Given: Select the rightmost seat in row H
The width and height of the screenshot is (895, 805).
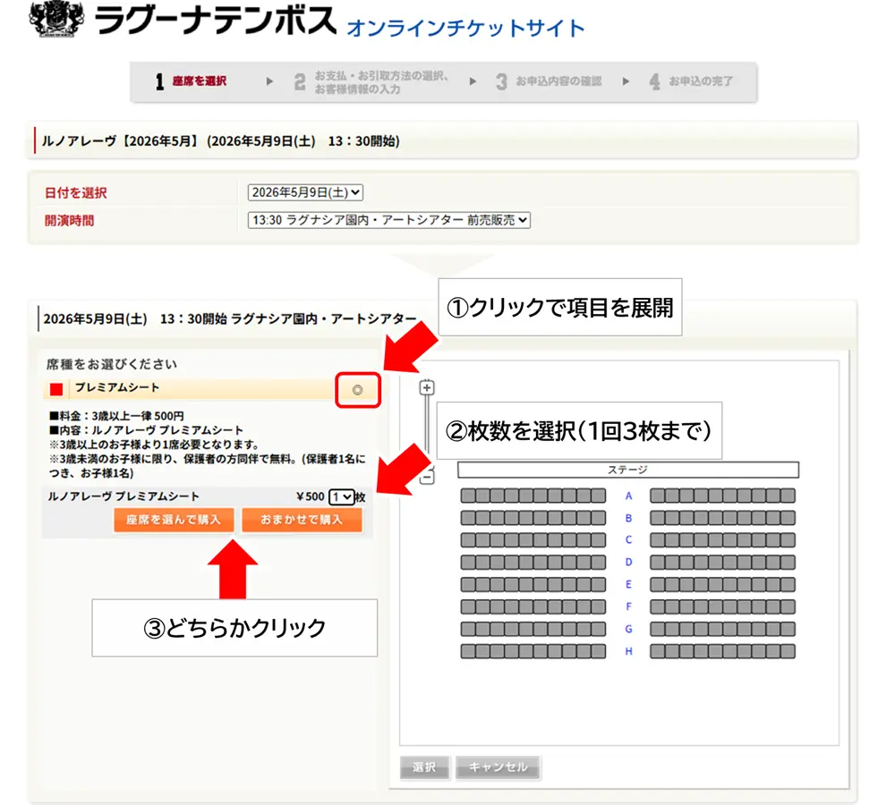Looking at the screenshot, I should point(788,651).
